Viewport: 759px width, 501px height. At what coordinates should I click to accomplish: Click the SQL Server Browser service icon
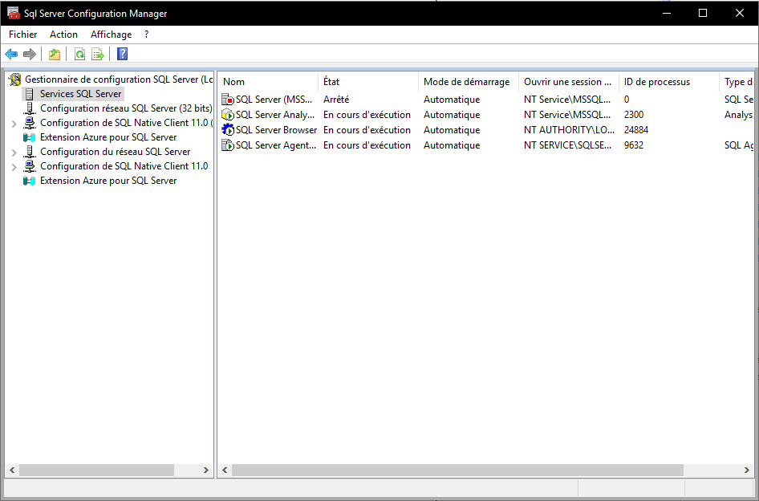click(228, 130)
